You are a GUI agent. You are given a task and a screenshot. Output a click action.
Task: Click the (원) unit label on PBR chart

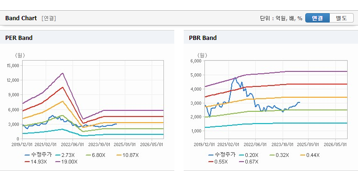point(202,55)
